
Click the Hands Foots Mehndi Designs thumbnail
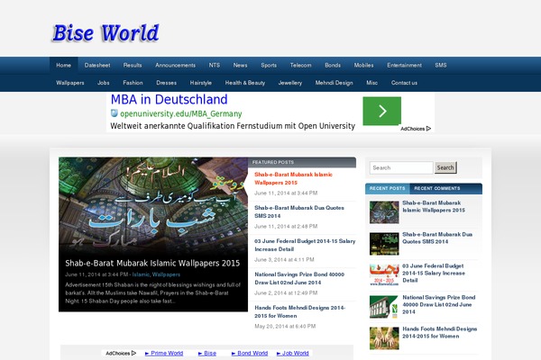point(384,338)
